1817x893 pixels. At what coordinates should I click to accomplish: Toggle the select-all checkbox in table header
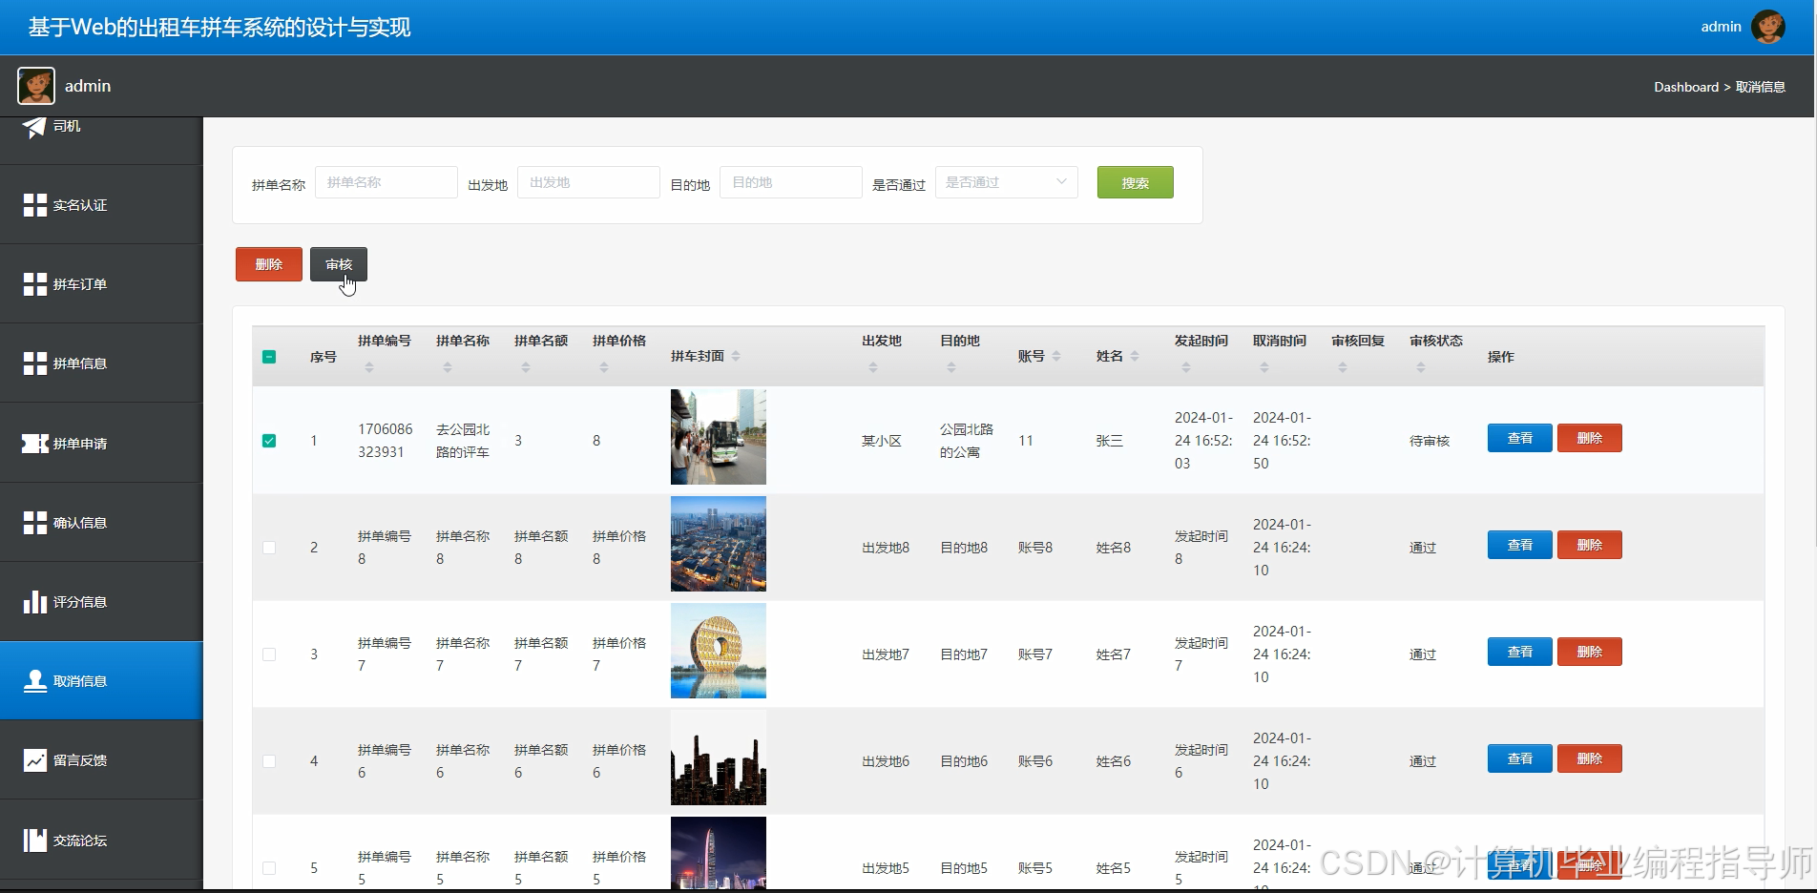coord(269,357)
